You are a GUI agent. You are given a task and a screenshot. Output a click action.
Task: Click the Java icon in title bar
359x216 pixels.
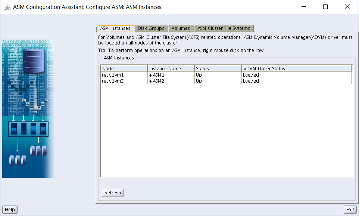coord(7,7)
